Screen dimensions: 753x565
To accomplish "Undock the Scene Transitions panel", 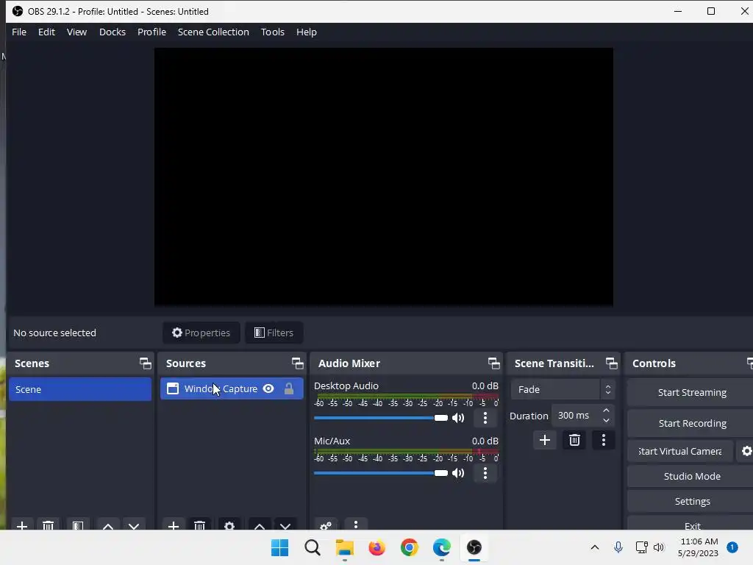I will (x=611, y=363).
